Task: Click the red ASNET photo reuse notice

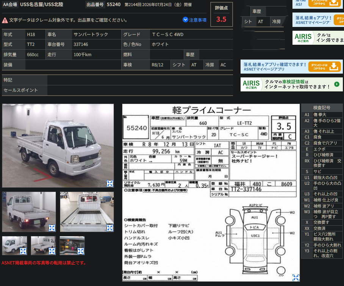Action: (x=44, y=263)
